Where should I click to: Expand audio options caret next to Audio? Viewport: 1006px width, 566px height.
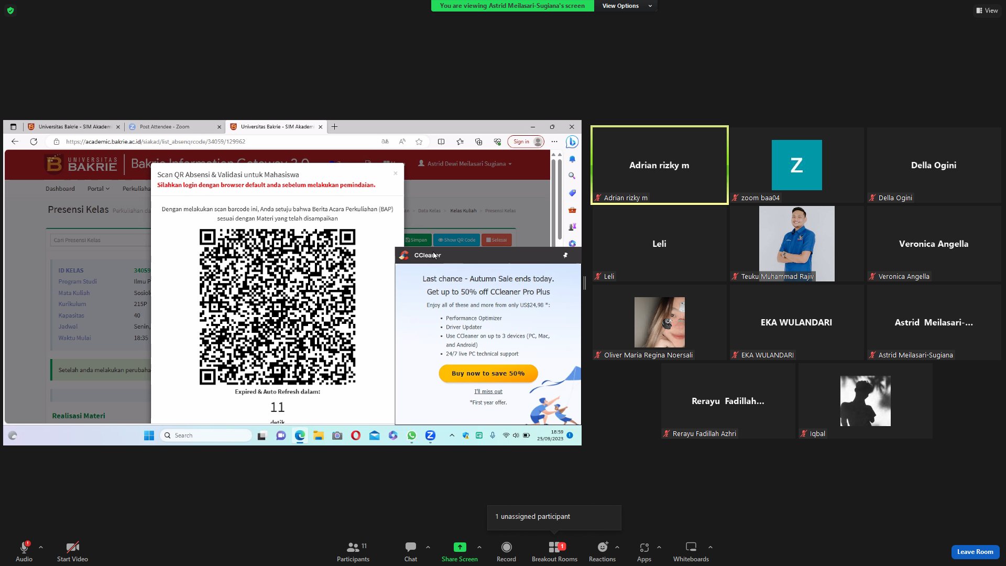click(41, 547)
